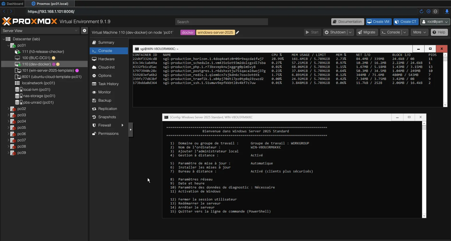Expand the pc03 node
The width and height of the screenshot is (451, 241).
tap(8, 115)
